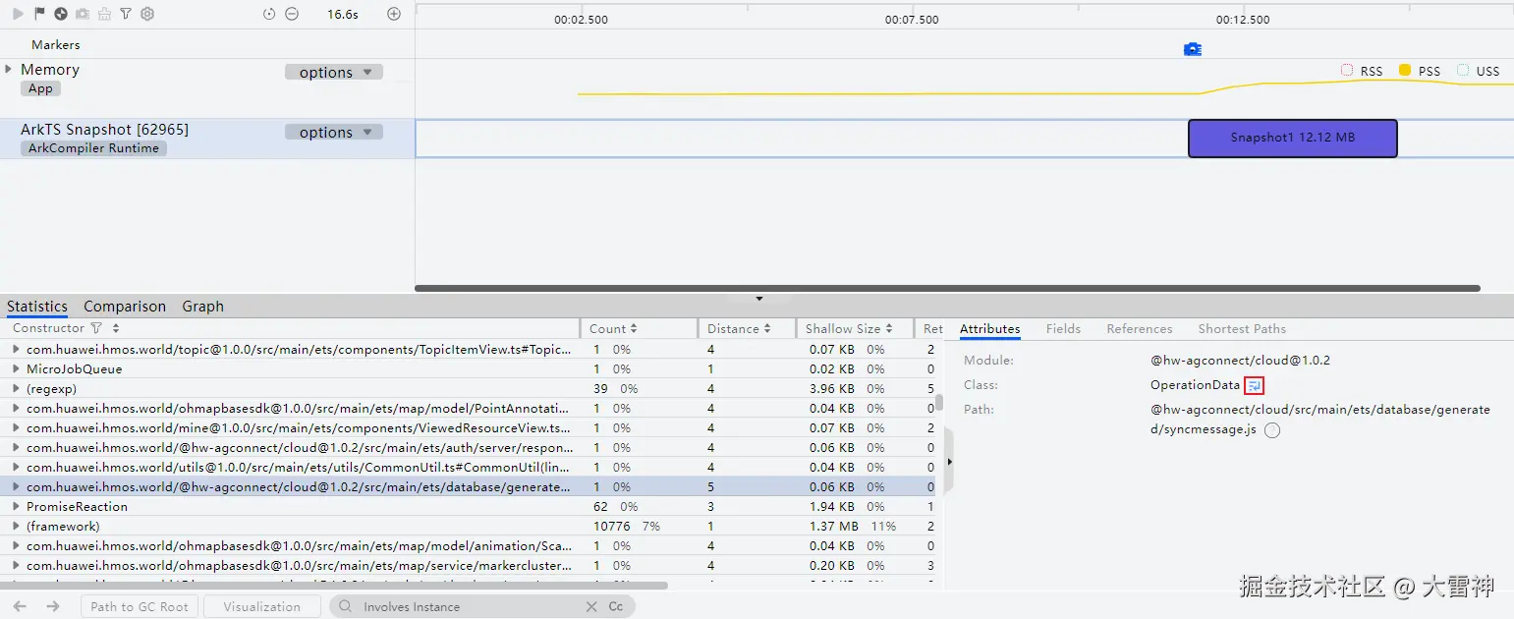Viewport: 1514px width, 619px height.
Task: Sort the Distance column
Action: [x=767, y=329]
